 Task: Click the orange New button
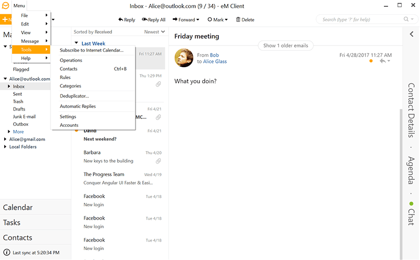click(x=6, y=19)
